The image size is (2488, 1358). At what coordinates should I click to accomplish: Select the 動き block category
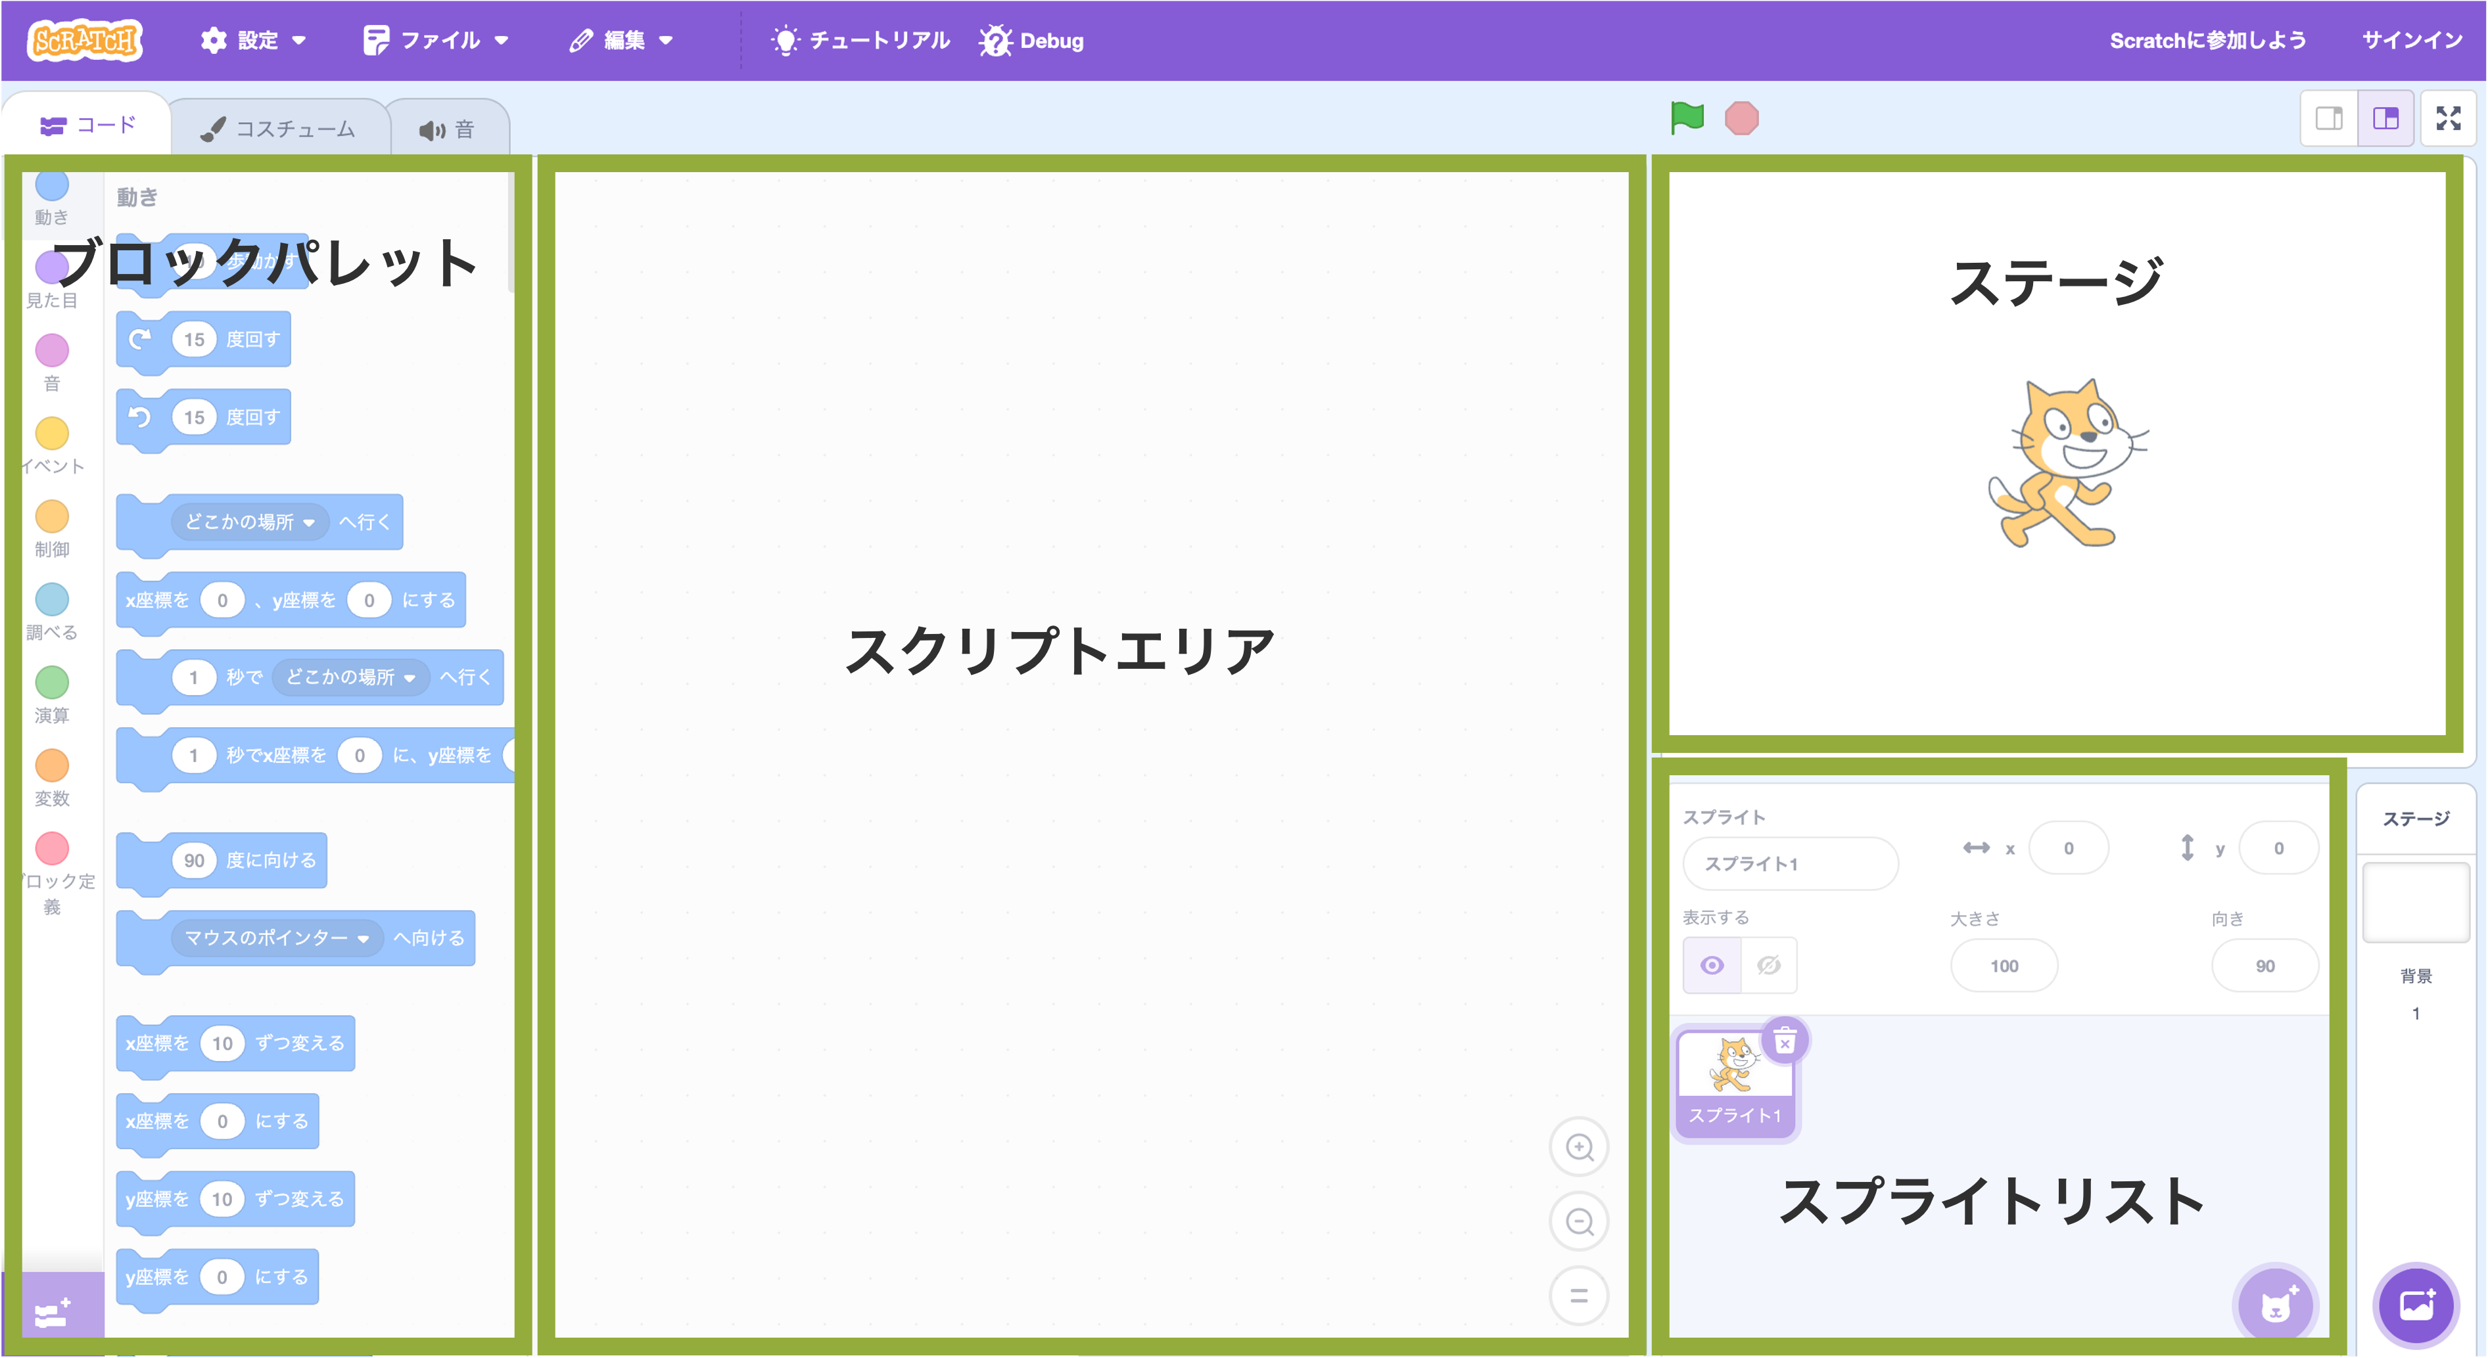[x=52, y=199]
